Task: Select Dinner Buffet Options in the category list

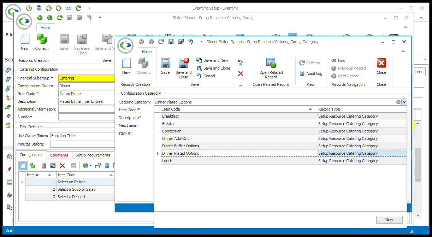Action: (284, 146)
